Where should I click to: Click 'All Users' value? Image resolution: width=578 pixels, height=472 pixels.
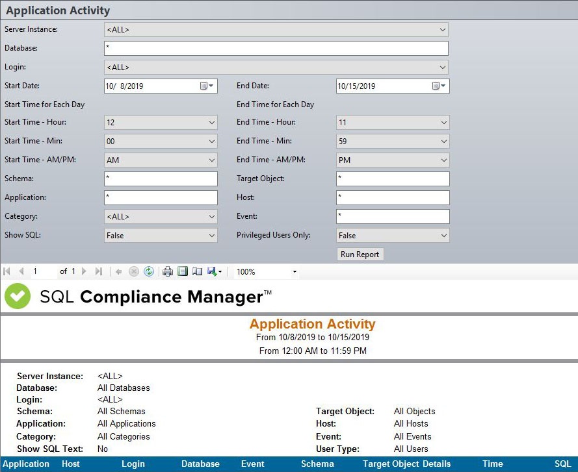tap(411, 449)
